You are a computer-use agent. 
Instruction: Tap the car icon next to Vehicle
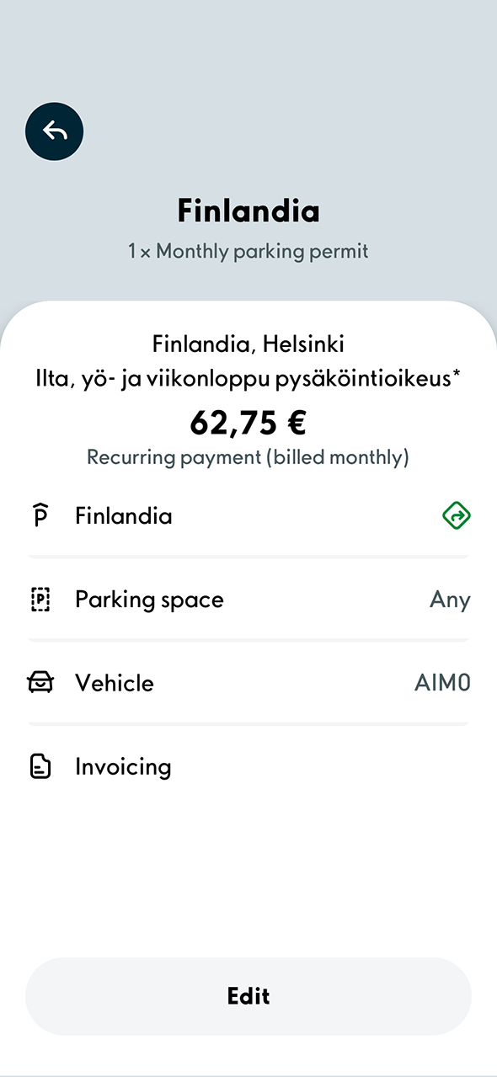pyautogui.click(x=39, y=683)
